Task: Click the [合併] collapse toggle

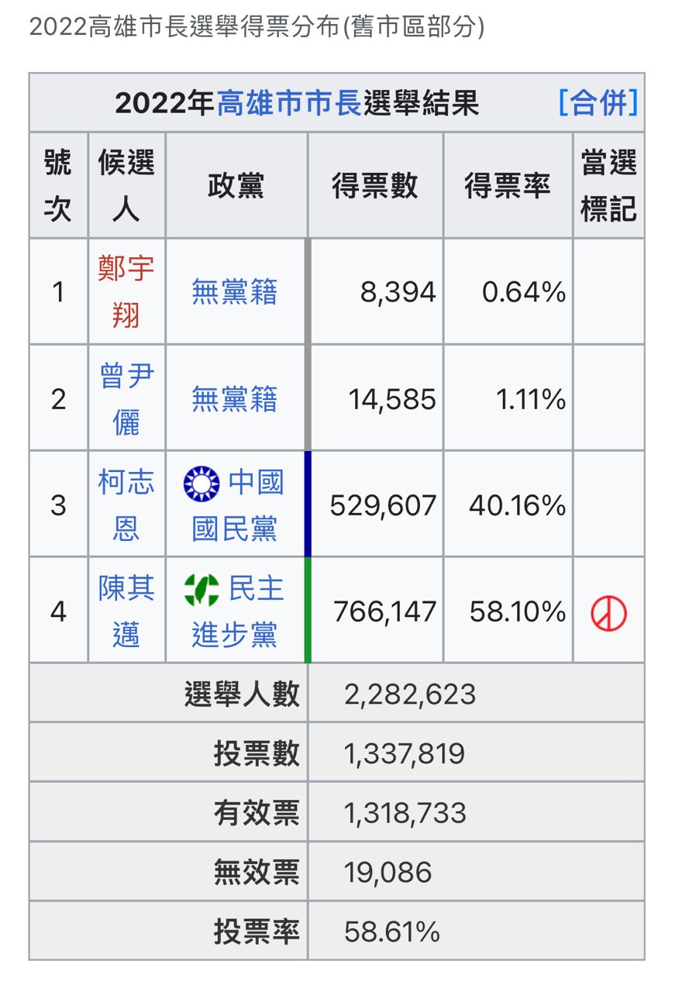Action: (598, 102)
